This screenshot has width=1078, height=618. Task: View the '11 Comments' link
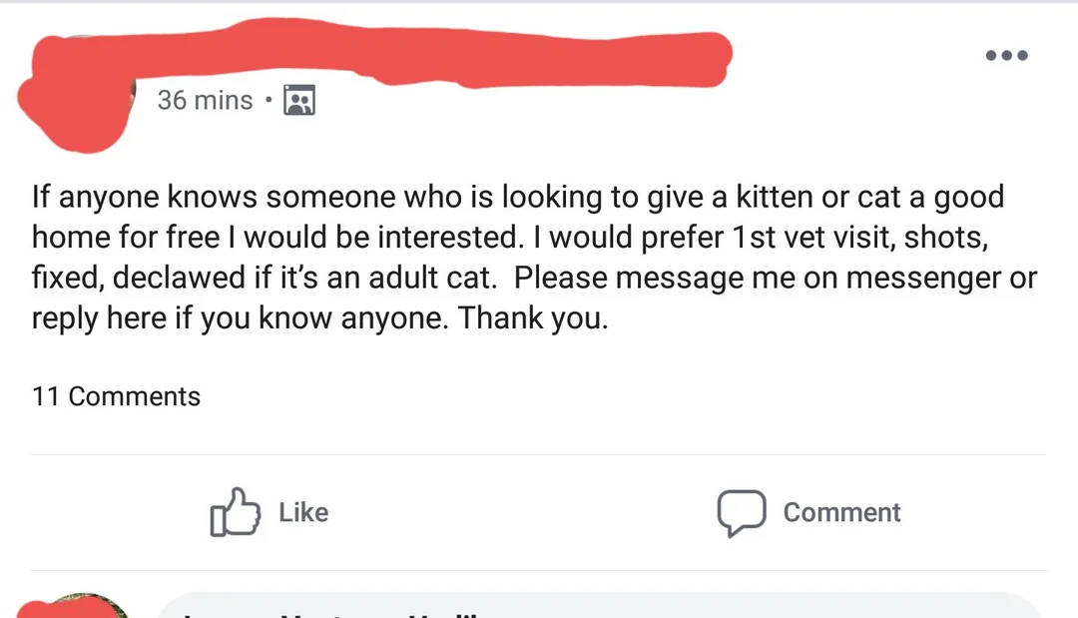coord(116,396)
